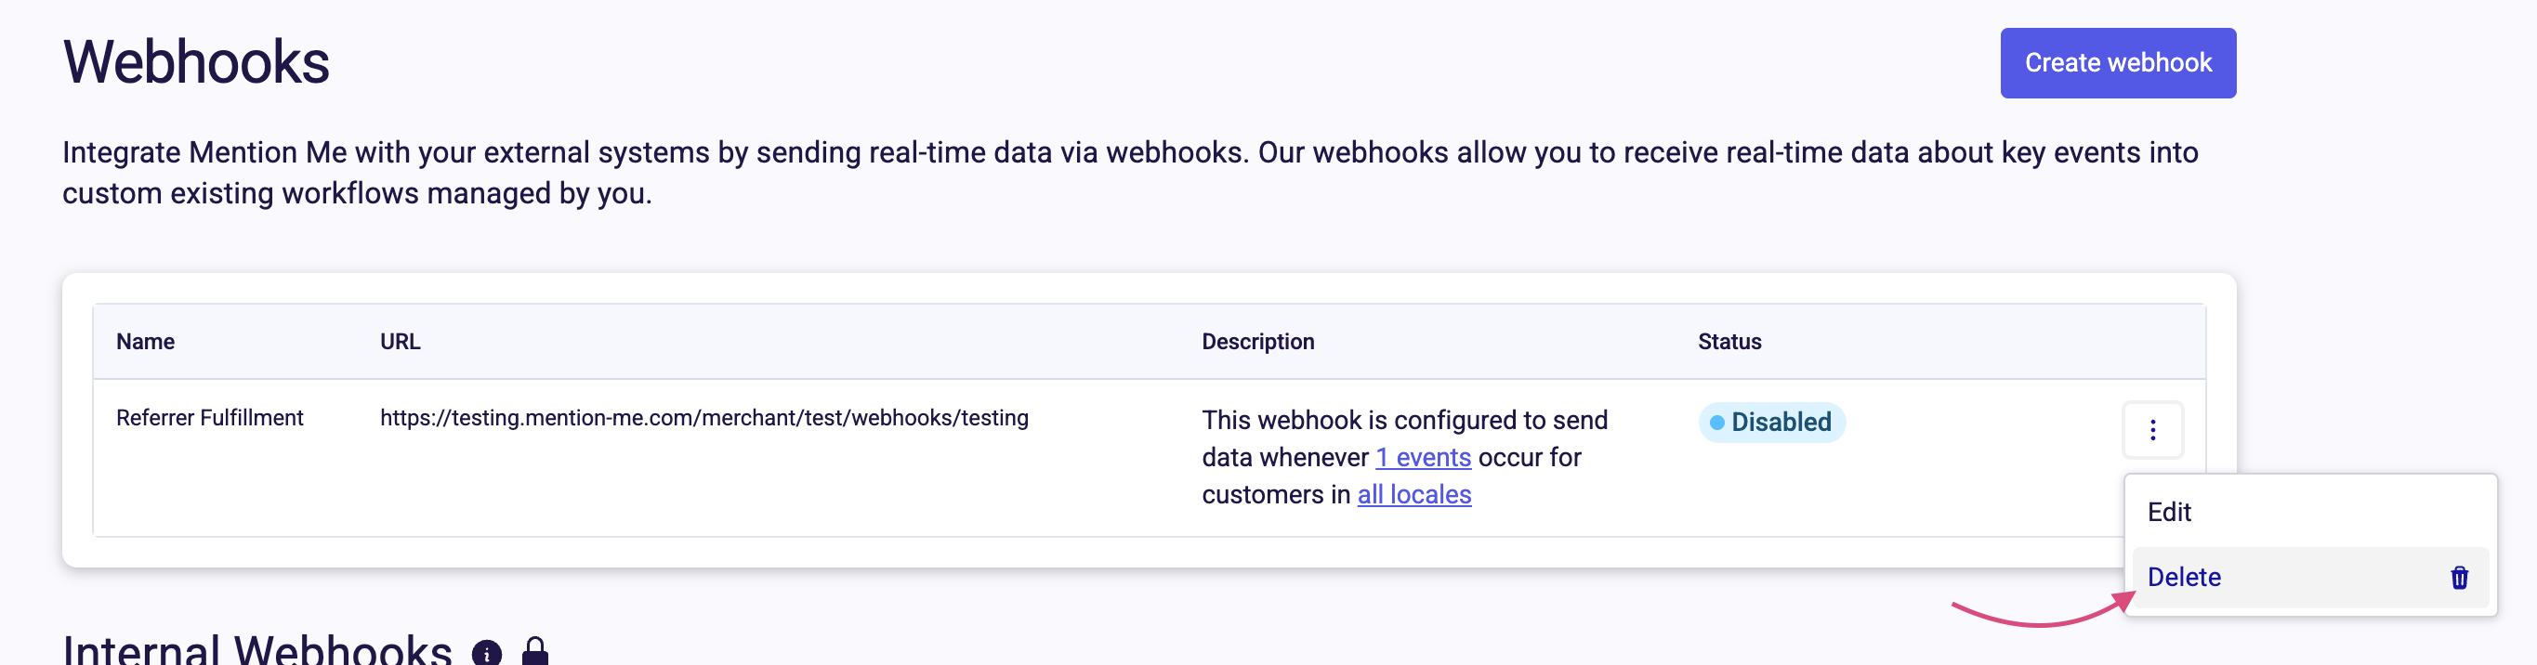
Task: Click the URL column header
Action: point(400,342)
